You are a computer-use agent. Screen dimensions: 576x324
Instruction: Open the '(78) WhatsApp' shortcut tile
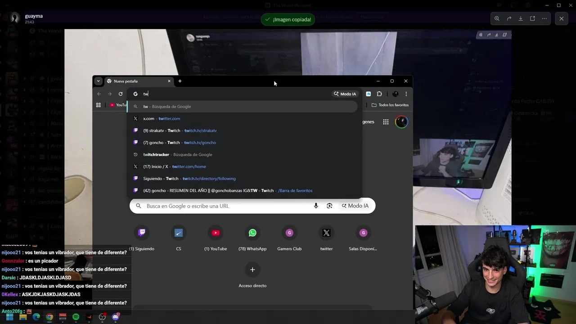[x=252, y=238]
